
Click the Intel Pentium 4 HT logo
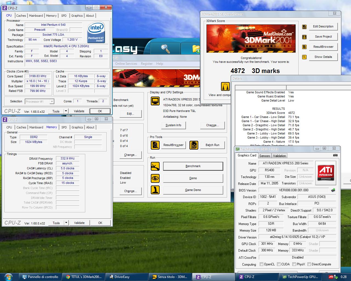[x=96, y=32]
